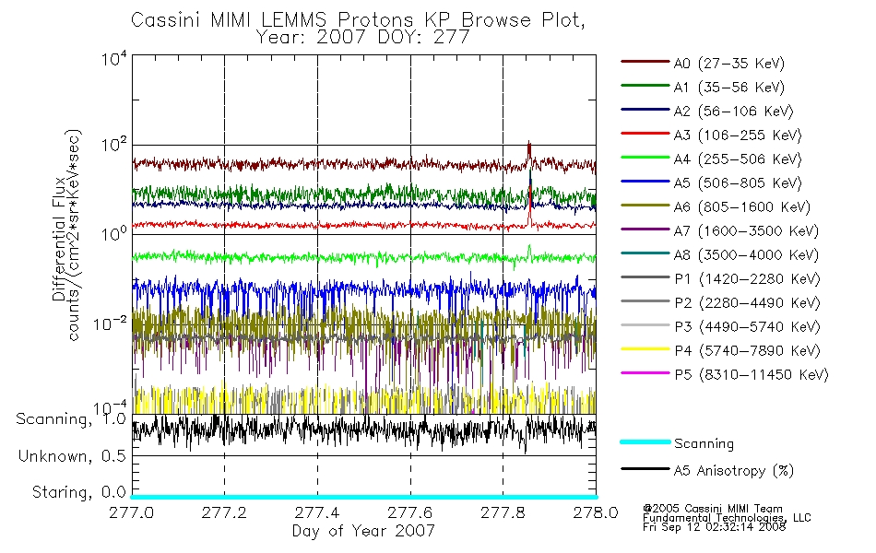Click the yellow P4 legend line
The height and width of the screenshot is (553, 876).
[645, 349]
